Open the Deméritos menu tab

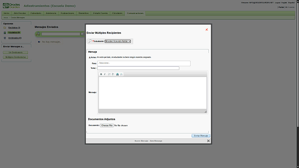coord(84,14)
